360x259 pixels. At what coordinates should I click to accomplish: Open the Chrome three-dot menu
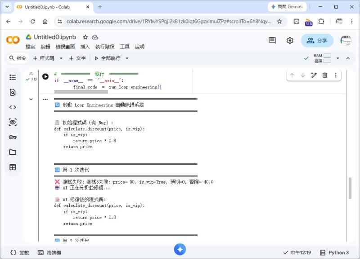(351, 22)
